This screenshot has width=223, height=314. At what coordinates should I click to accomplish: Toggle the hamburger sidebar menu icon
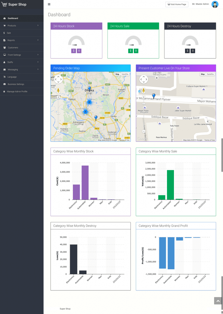click(x=49, y=4)
